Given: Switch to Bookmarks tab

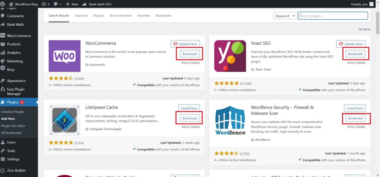Looking at the screenshot, I should pyautogui.click(x=164, y=16).
